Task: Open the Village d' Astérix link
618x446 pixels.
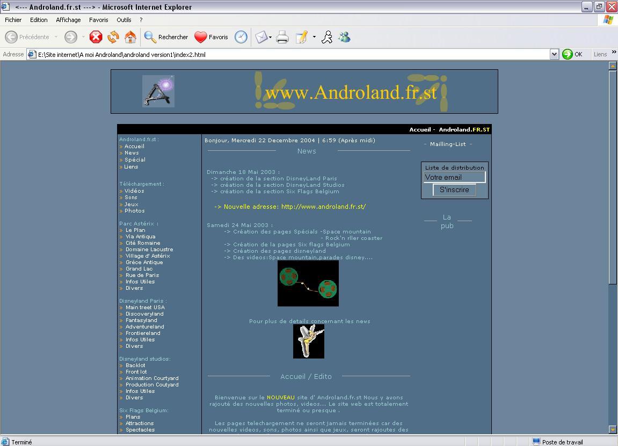Action: pos(148,256)
